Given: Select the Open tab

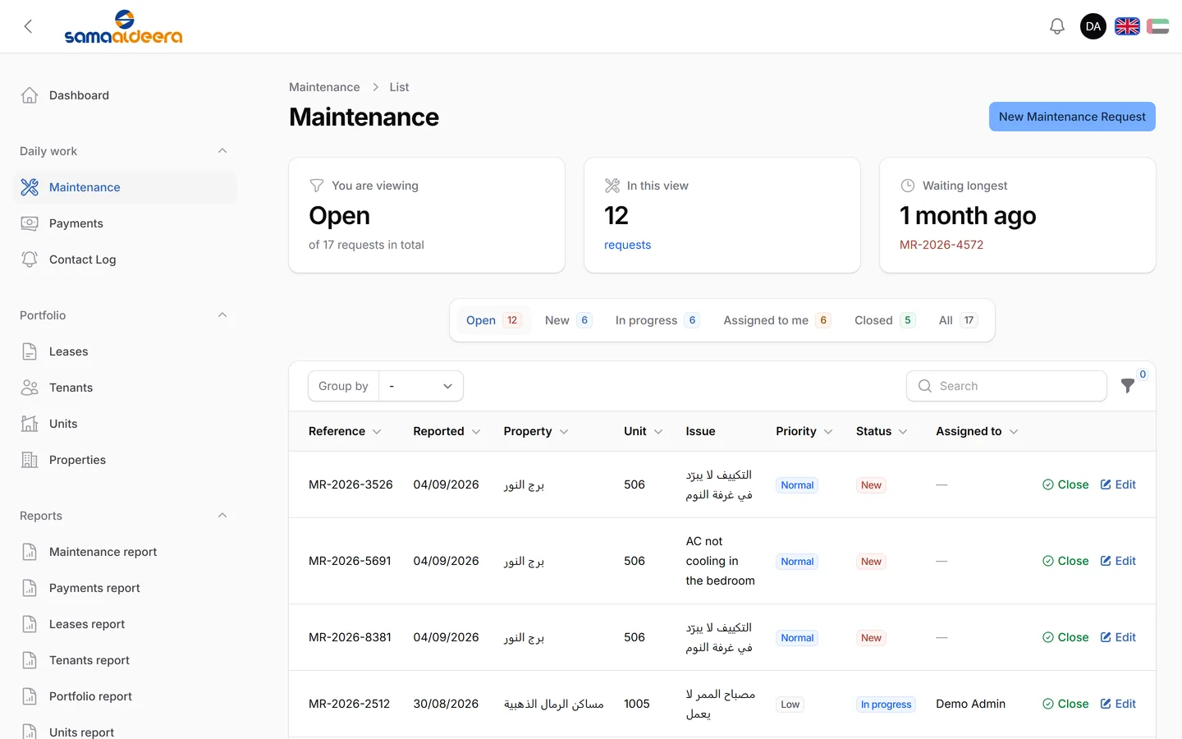Looking at the screenshot, I should point(493,320).
